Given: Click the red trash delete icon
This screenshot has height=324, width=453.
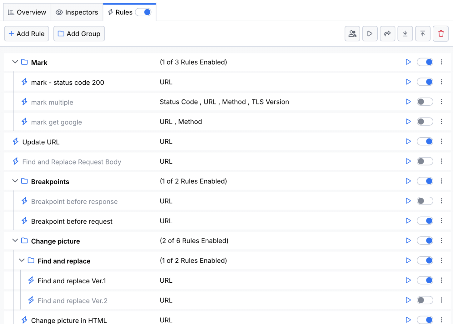Looking at the screenshot, I should pos(441,34).
